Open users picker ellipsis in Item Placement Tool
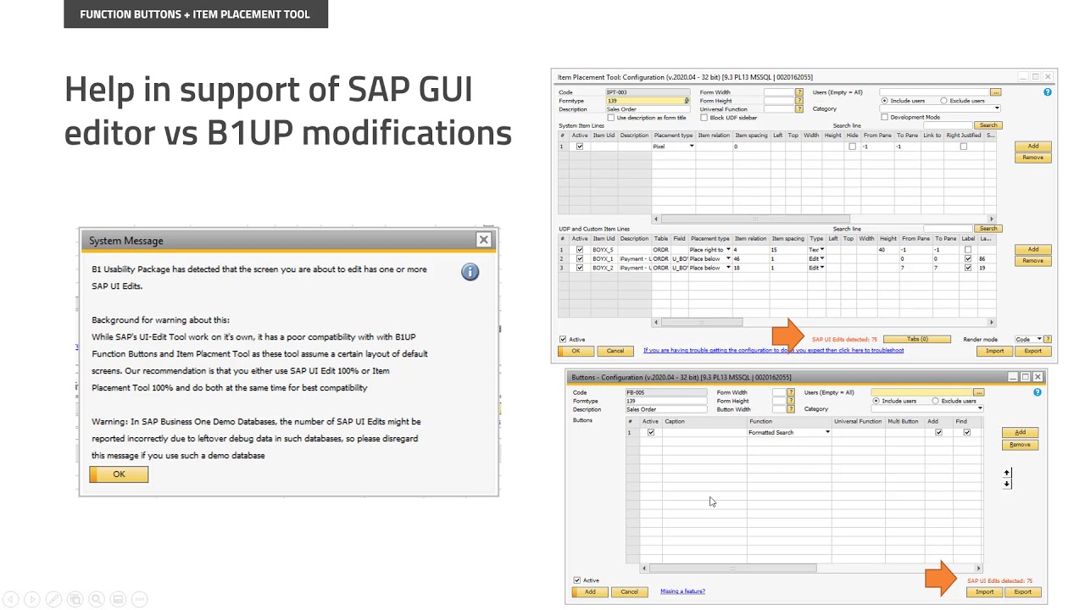Image resolution: width=1085 pixels, height=610 pixels. pos(995,92)
